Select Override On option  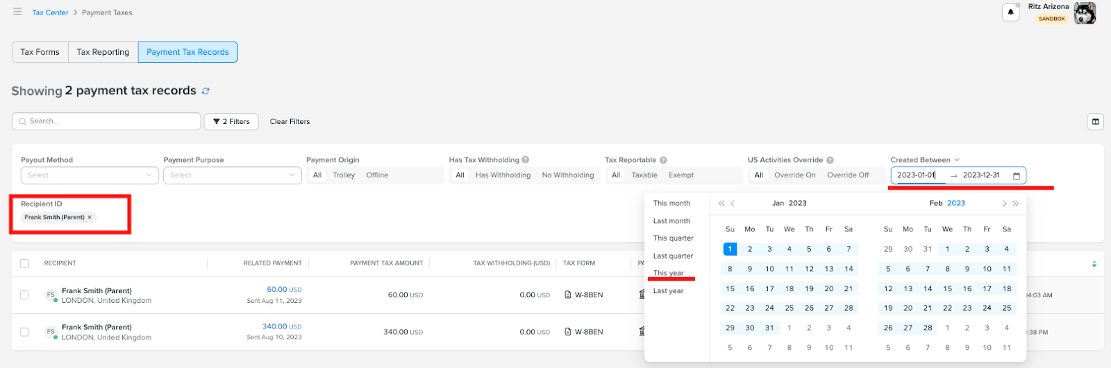(x=795, y=175)
